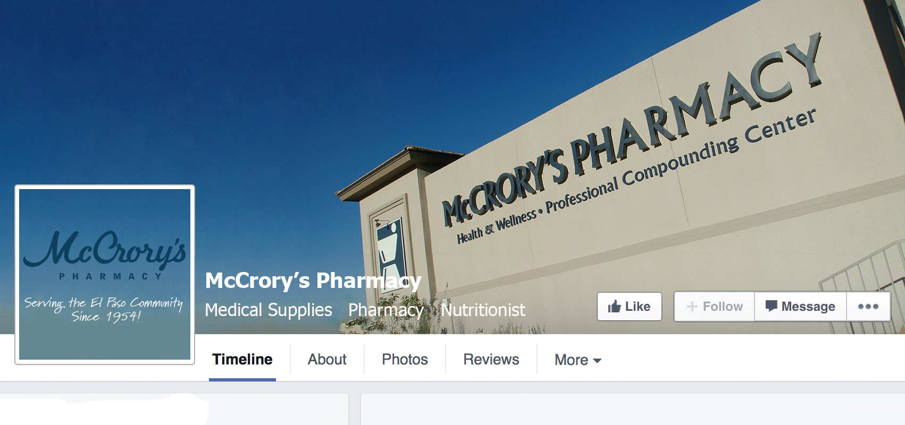Click the Medical Supplies category link
Viewport: 905px width, 425px height.
269,310
